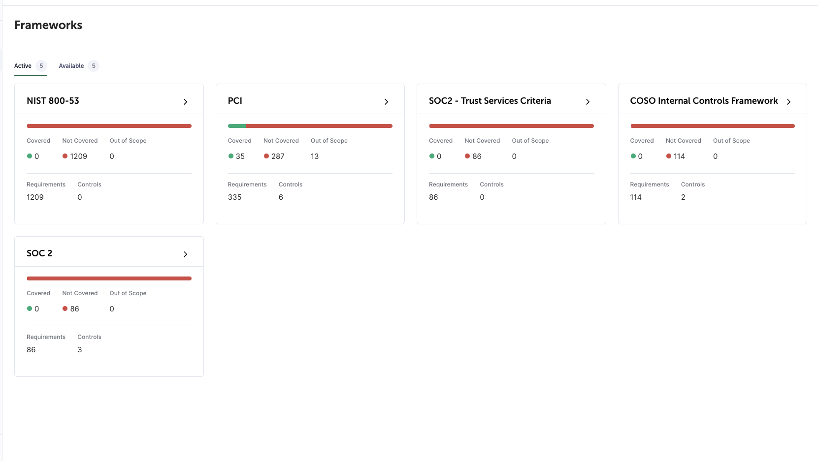Click the green covered segment of PCI bar
Viewport: 818px width, 461px height.
236,126
